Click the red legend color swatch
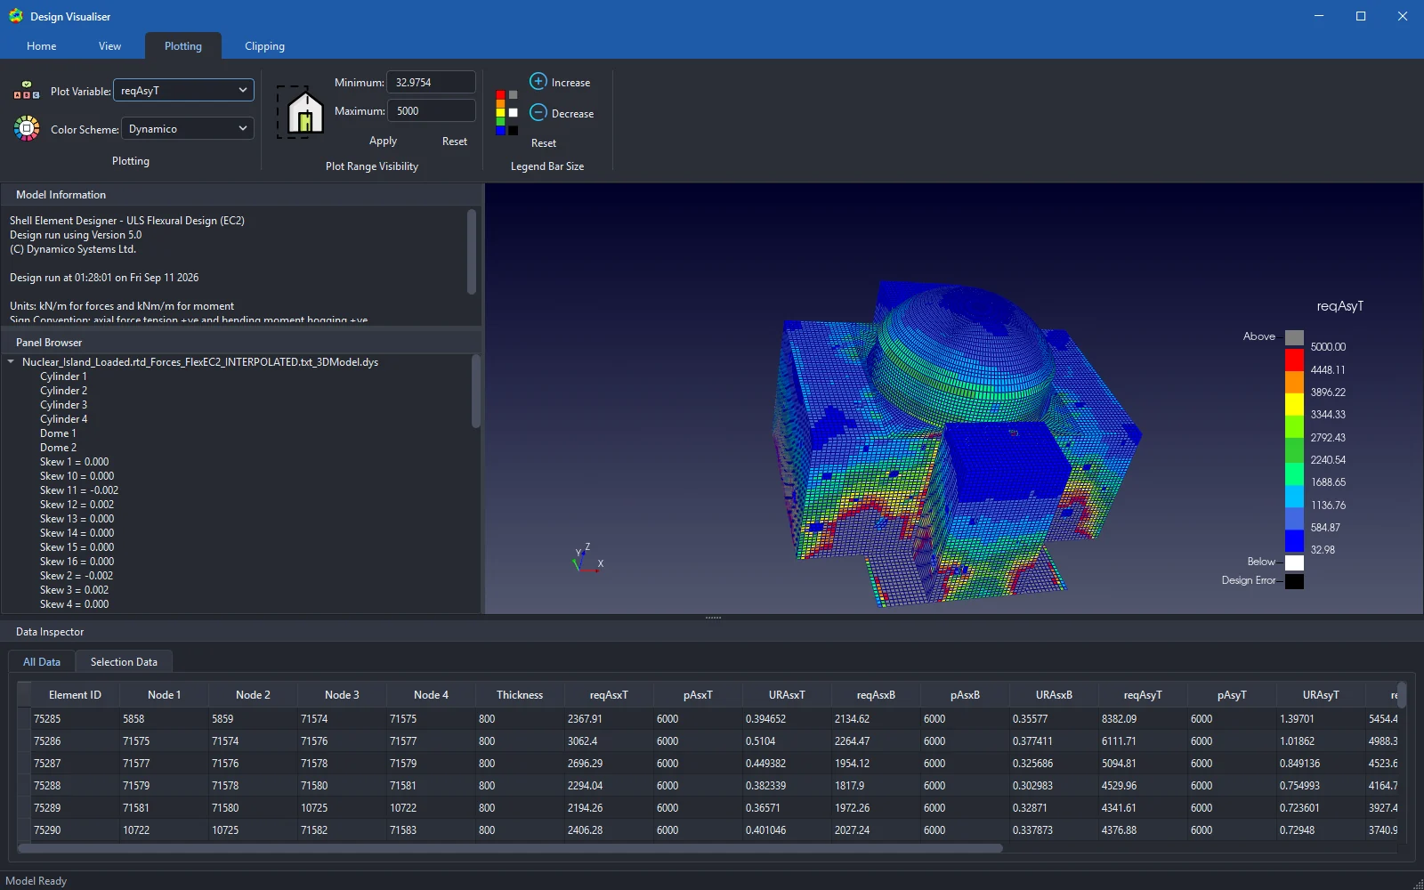Image resolution: width=1424 pixels, height=890 pixels. tap(1294, 360)
